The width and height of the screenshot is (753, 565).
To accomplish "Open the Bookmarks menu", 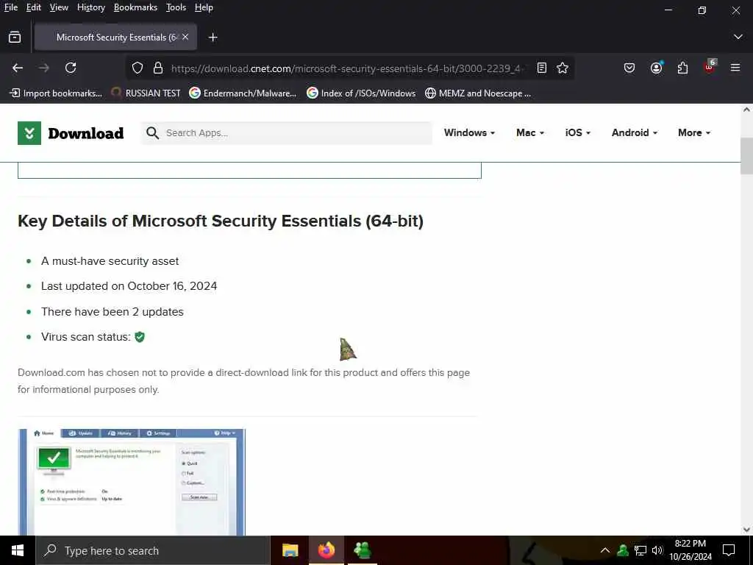I will pos(135,7).
